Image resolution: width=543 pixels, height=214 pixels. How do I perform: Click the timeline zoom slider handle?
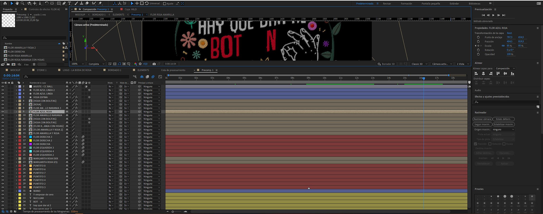(x=173, y=211)
